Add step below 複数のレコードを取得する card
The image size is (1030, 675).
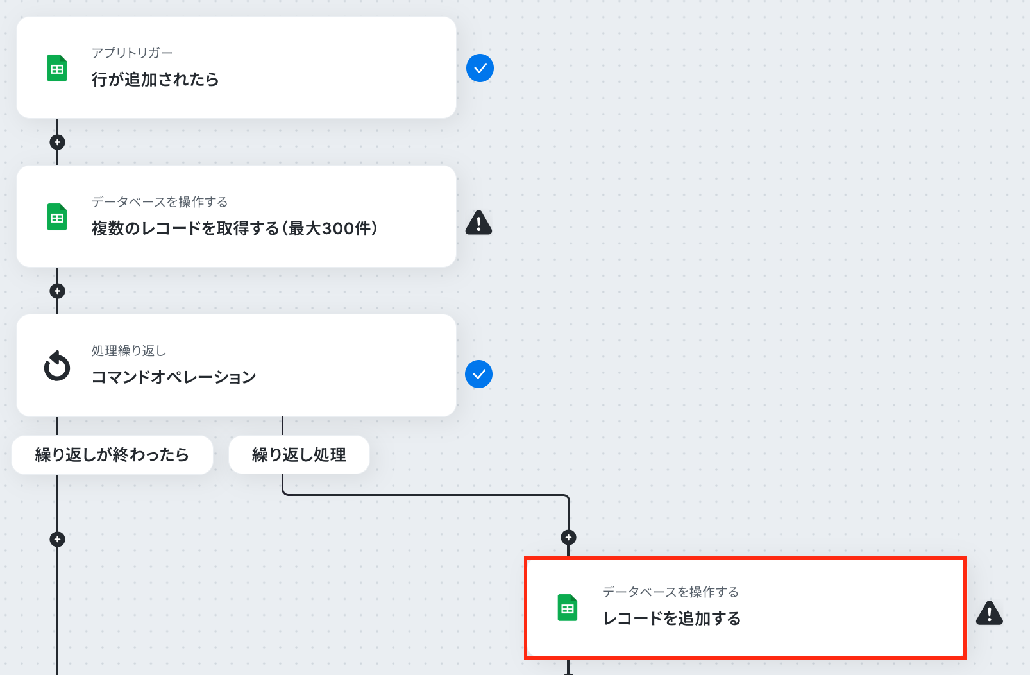(x=57, y=291)
